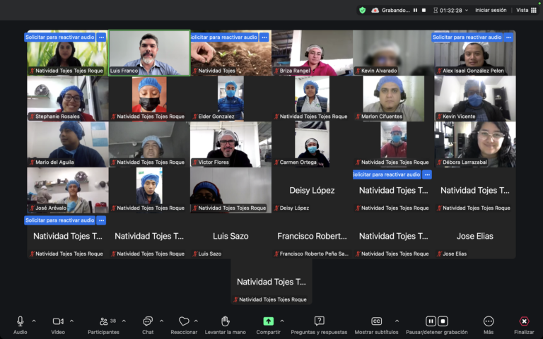Pause recording from top bar indicator

[415, 11]
